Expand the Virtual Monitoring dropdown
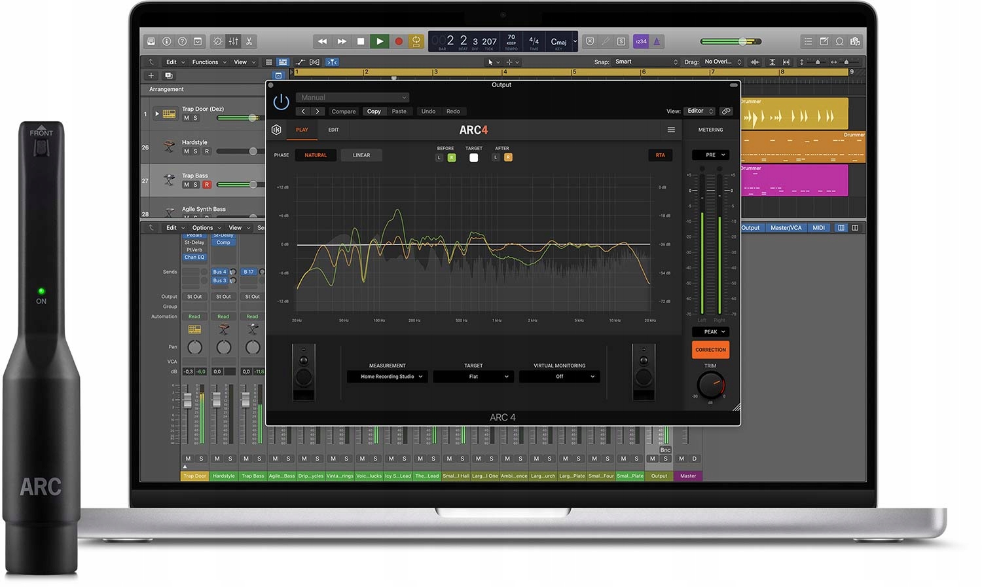This screenshot has height=587, width=982. point(559,377)
